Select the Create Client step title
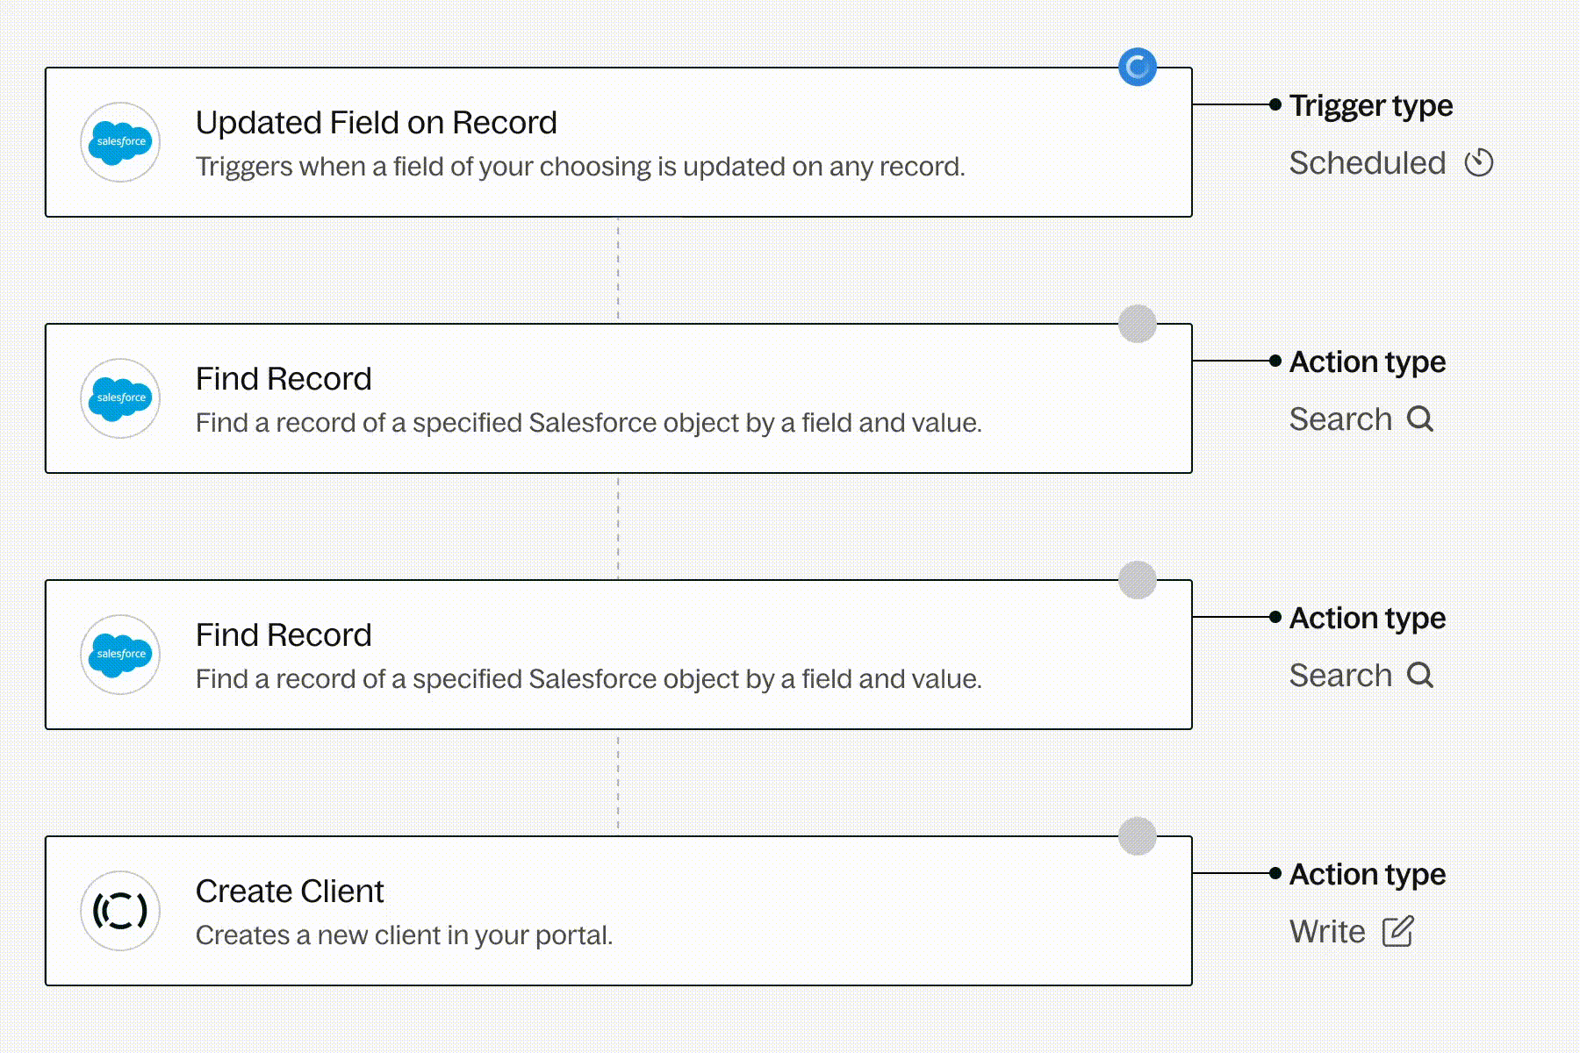 (290, 892)
